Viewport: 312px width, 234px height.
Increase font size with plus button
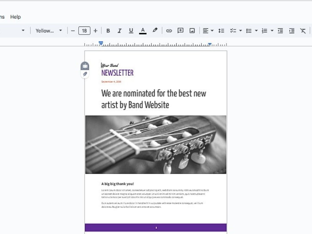[95, 31]
